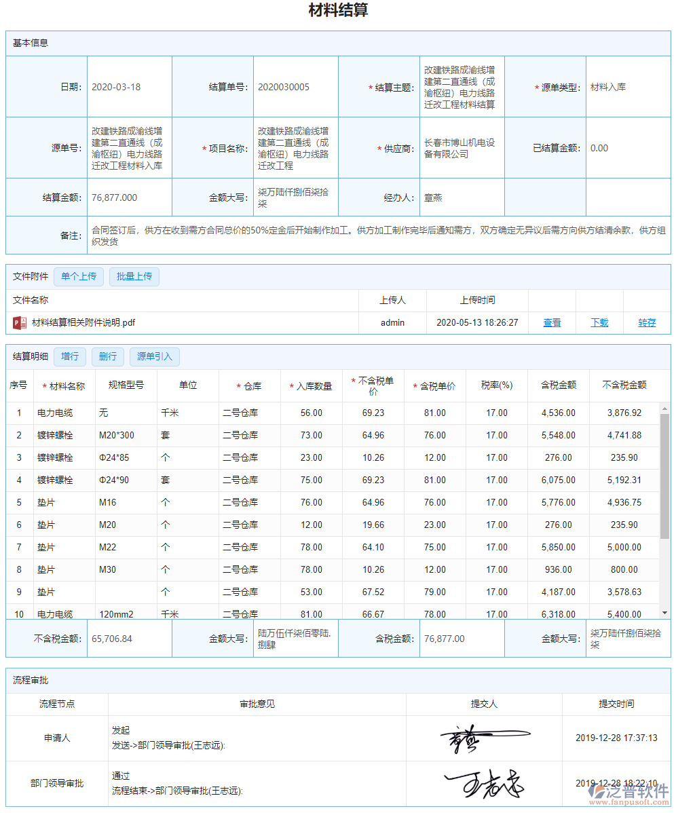Open the 供应商 field value

click(462, 149)
